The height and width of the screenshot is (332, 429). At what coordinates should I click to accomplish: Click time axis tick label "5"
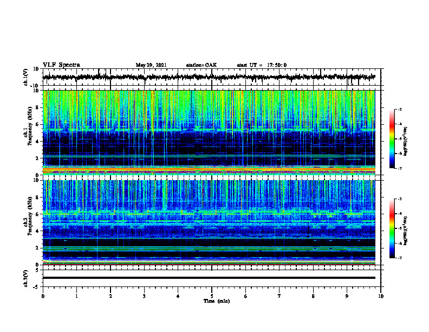tap(212, 296)
